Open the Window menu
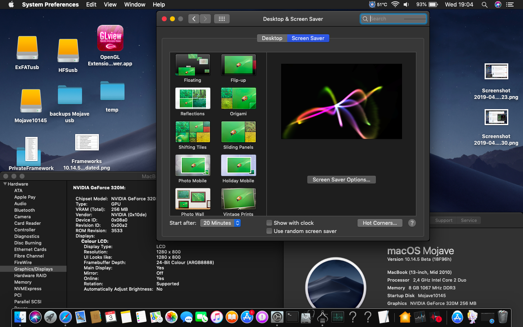 point(134,4)
